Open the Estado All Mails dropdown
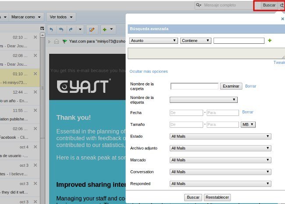 point(220,137)
